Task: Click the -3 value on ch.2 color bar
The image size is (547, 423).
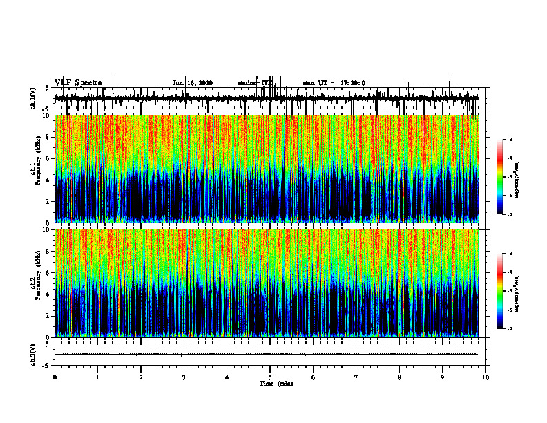Action: 510,254
